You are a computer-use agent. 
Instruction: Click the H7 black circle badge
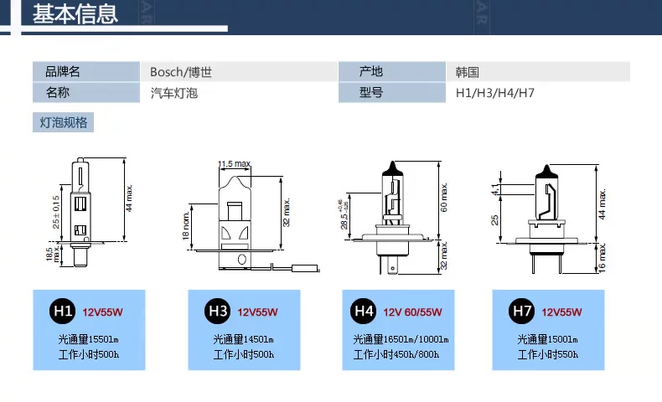pyautogui.click(x=522, y=312)
